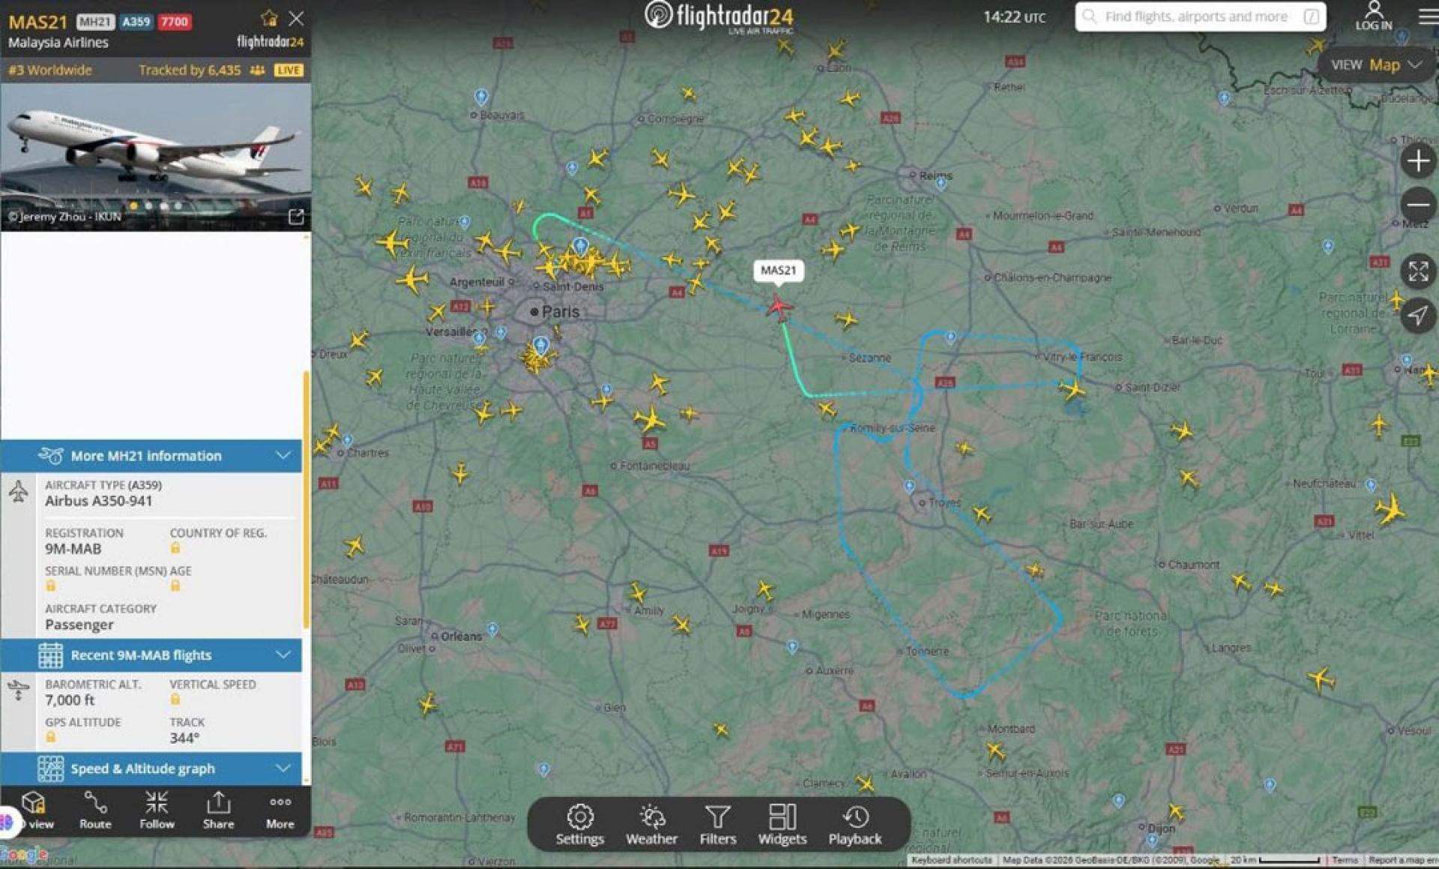
Task: Toggle Follow aircraft mode
Action: 157,811
